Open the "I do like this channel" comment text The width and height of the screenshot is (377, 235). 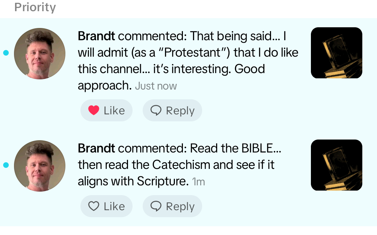188,60
